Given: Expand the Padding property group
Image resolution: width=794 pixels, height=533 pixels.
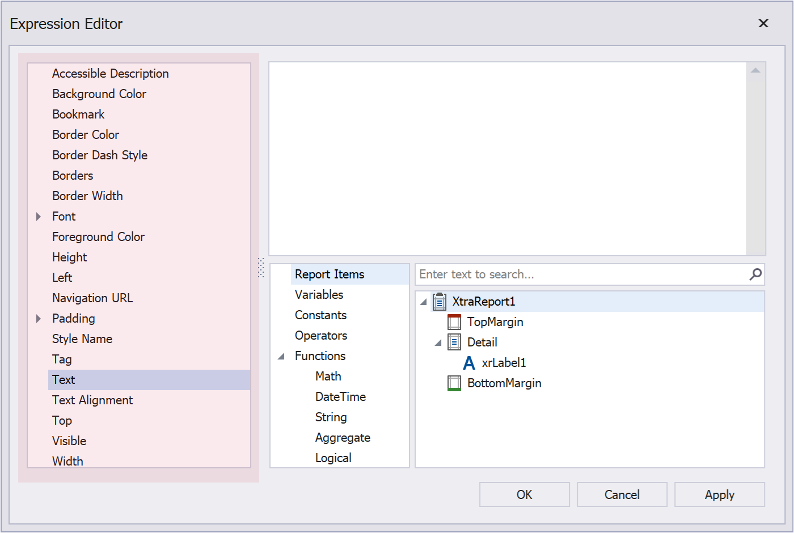Looking at the screenshot, I should (x=38, y=318).
